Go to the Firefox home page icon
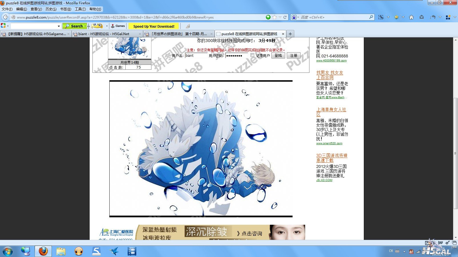Viewport: 458px width, 257px height. tap(411, 17)
